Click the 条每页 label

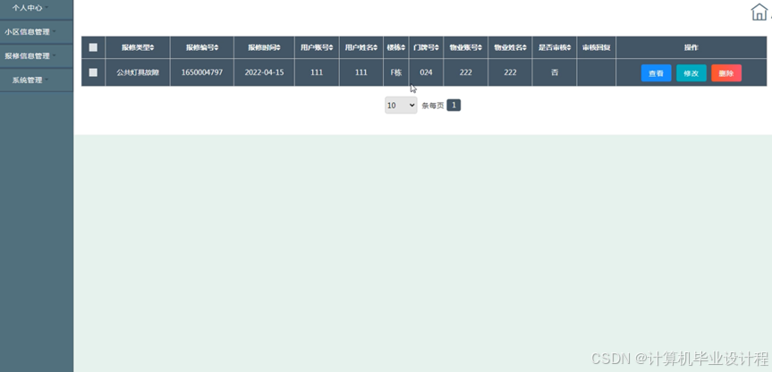pyautogui.click(x=433, y=106)
